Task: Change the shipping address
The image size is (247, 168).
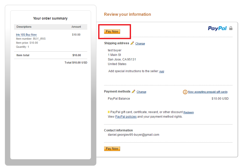Action: tap(140, 44)
